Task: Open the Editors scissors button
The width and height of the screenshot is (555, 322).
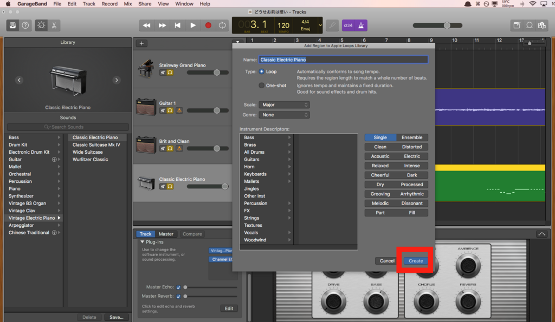Action: 54,25
